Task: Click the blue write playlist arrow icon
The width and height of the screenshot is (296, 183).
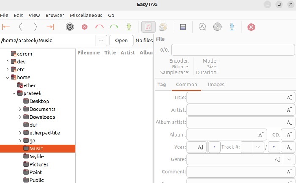Action: 232,27
